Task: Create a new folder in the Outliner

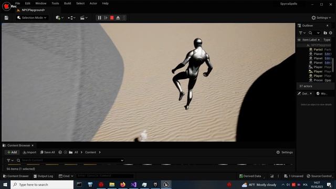Action: [325, 33]
